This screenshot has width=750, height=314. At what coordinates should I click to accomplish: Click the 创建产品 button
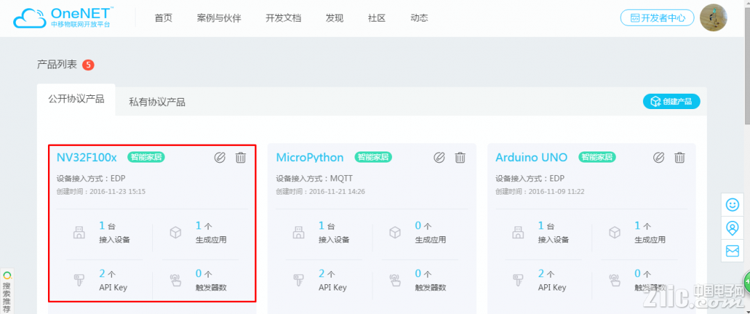[671, 101]
